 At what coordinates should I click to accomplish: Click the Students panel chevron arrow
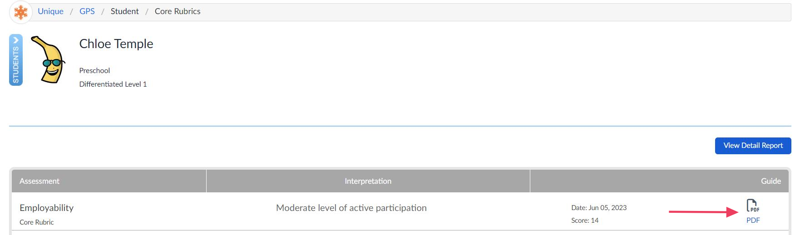pyautogui.click(x=16, y=40)
